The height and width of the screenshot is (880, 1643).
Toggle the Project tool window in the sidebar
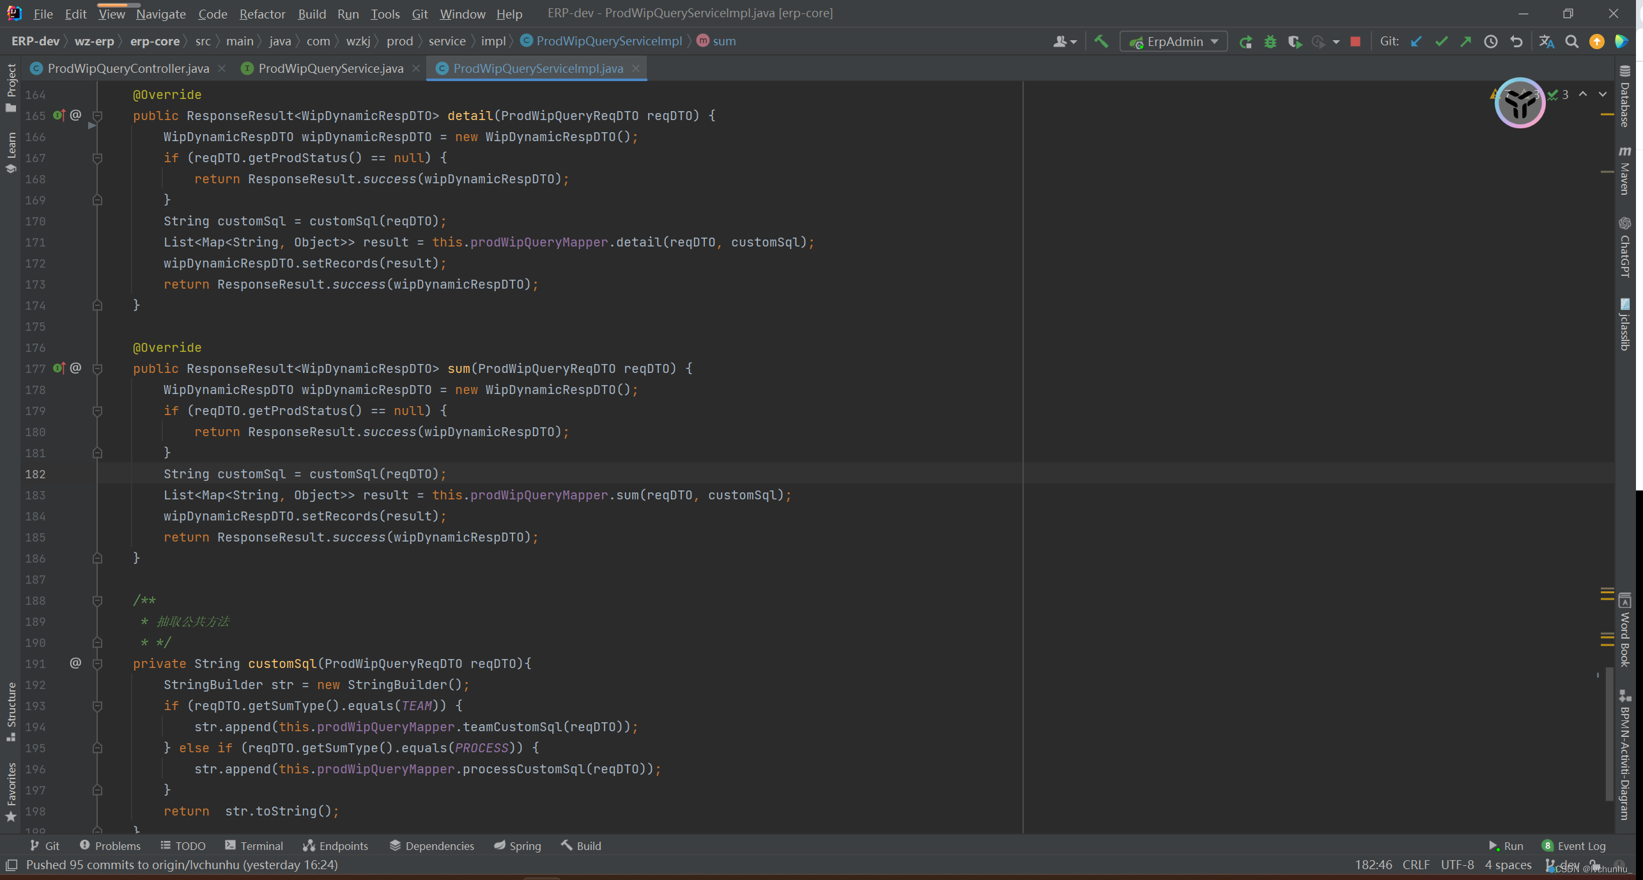(x=11, y=87)
